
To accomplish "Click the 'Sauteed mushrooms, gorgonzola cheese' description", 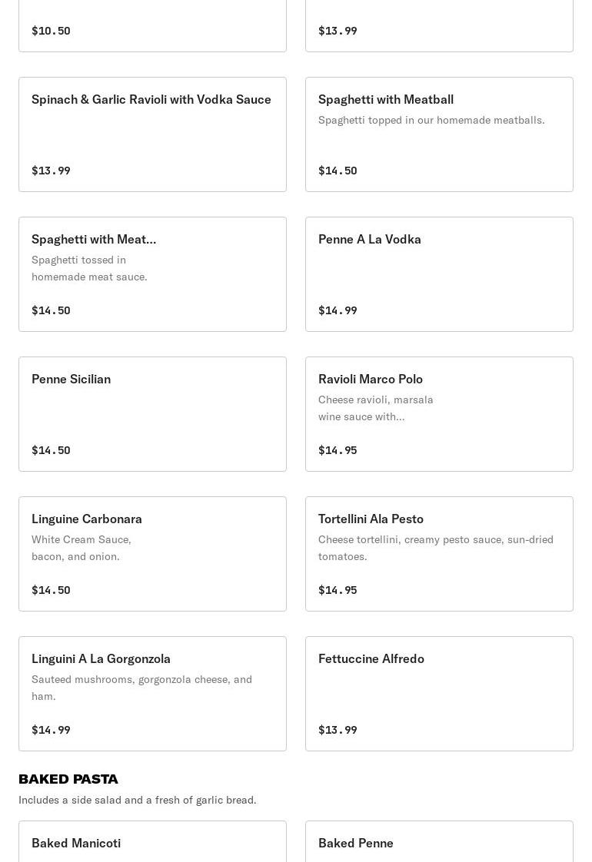I will click(x=141, y=688).
